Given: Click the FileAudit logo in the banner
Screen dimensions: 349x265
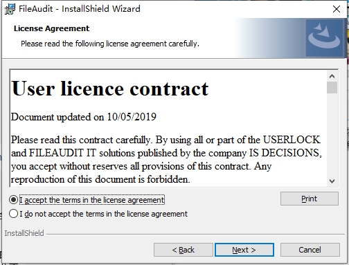Looking at the screenshot, I should pyautogui.click(x=324, y=38).
